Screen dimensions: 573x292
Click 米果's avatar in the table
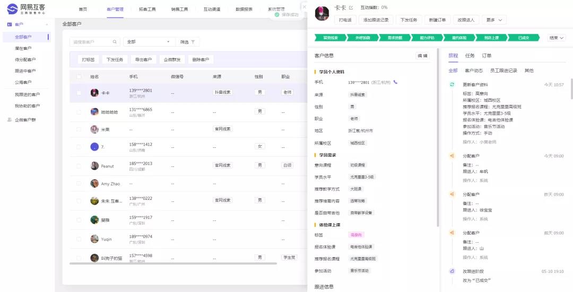94,129
